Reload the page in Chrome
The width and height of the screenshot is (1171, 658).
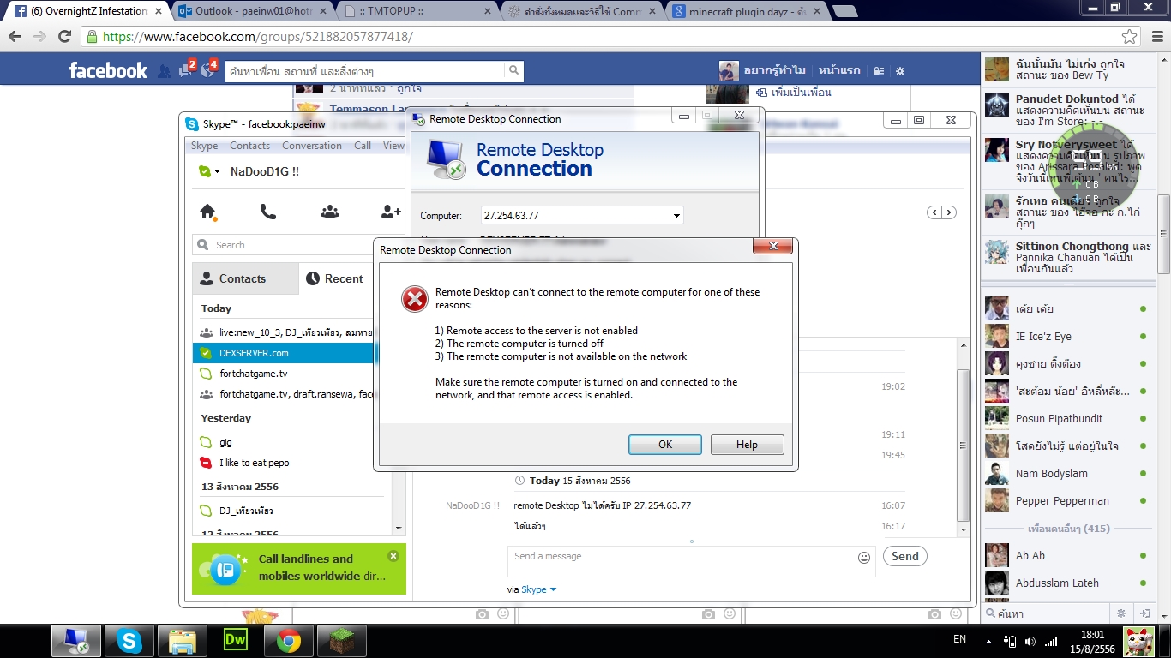(x=64, y=37)
